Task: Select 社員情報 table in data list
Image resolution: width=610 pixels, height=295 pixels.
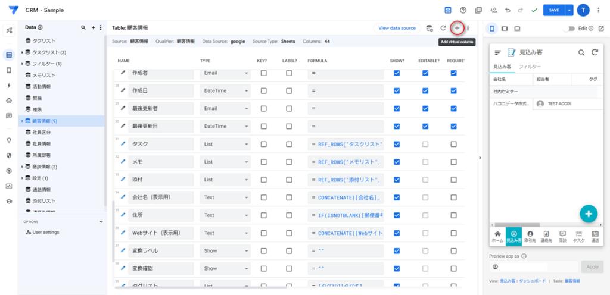Action: pyautogui.click(x=41, y=143)
